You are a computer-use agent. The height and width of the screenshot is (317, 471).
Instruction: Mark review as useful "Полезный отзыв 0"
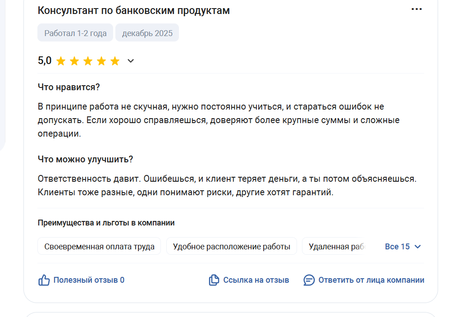pyautogui.click(x=89, y=280)
